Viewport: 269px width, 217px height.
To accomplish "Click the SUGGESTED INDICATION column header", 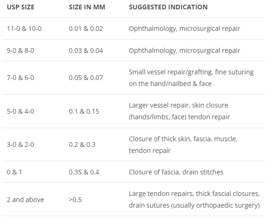I will pos(168,7).
